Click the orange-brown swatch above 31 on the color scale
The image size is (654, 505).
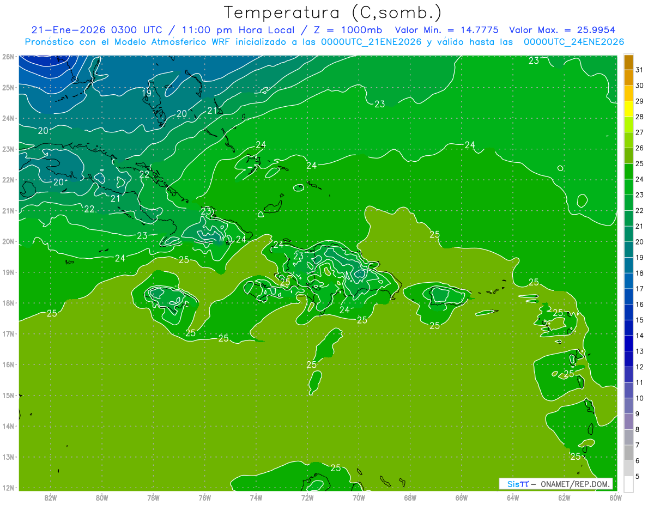(628, 63)
